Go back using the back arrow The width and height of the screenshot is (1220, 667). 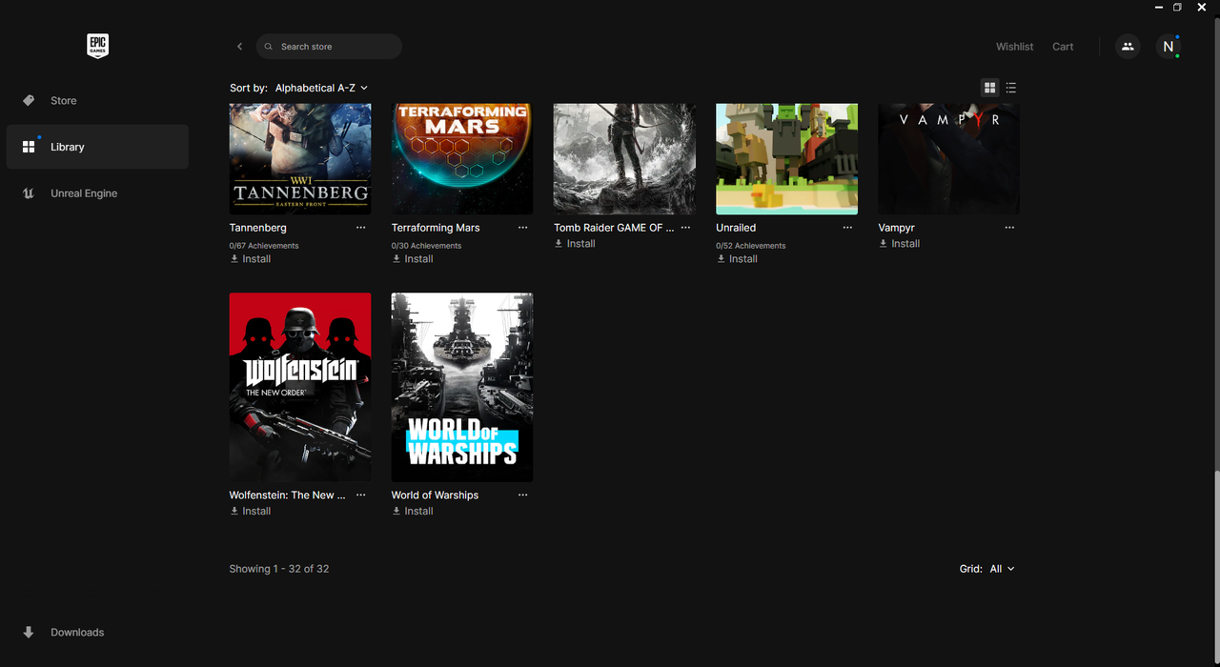pyautogui.click(x=239, y=47)
